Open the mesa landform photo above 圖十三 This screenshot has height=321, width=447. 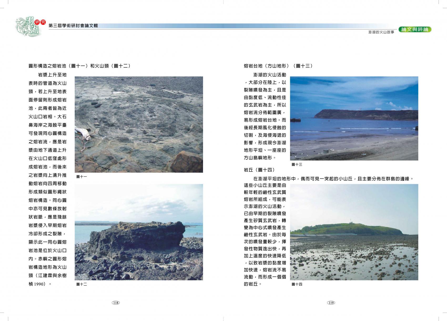coord(354,118)
